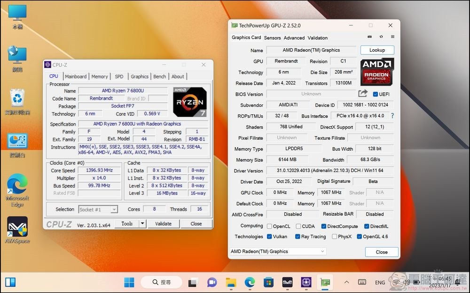
Task: Open the Network desktop icon
Action: 17,59
